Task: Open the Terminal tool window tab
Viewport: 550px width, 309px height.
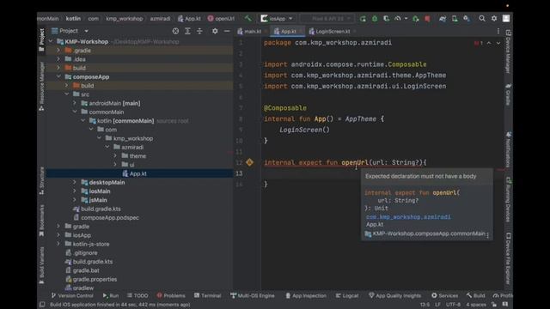Action: [x=208, y=295]
